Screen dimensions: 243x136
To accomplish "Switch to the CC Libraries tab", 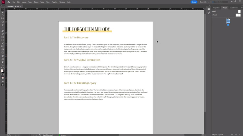I will (234, 8).
